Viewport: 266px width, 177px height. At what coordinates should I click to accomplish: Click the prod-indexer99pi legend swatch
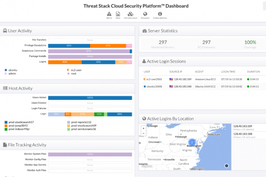6,129
